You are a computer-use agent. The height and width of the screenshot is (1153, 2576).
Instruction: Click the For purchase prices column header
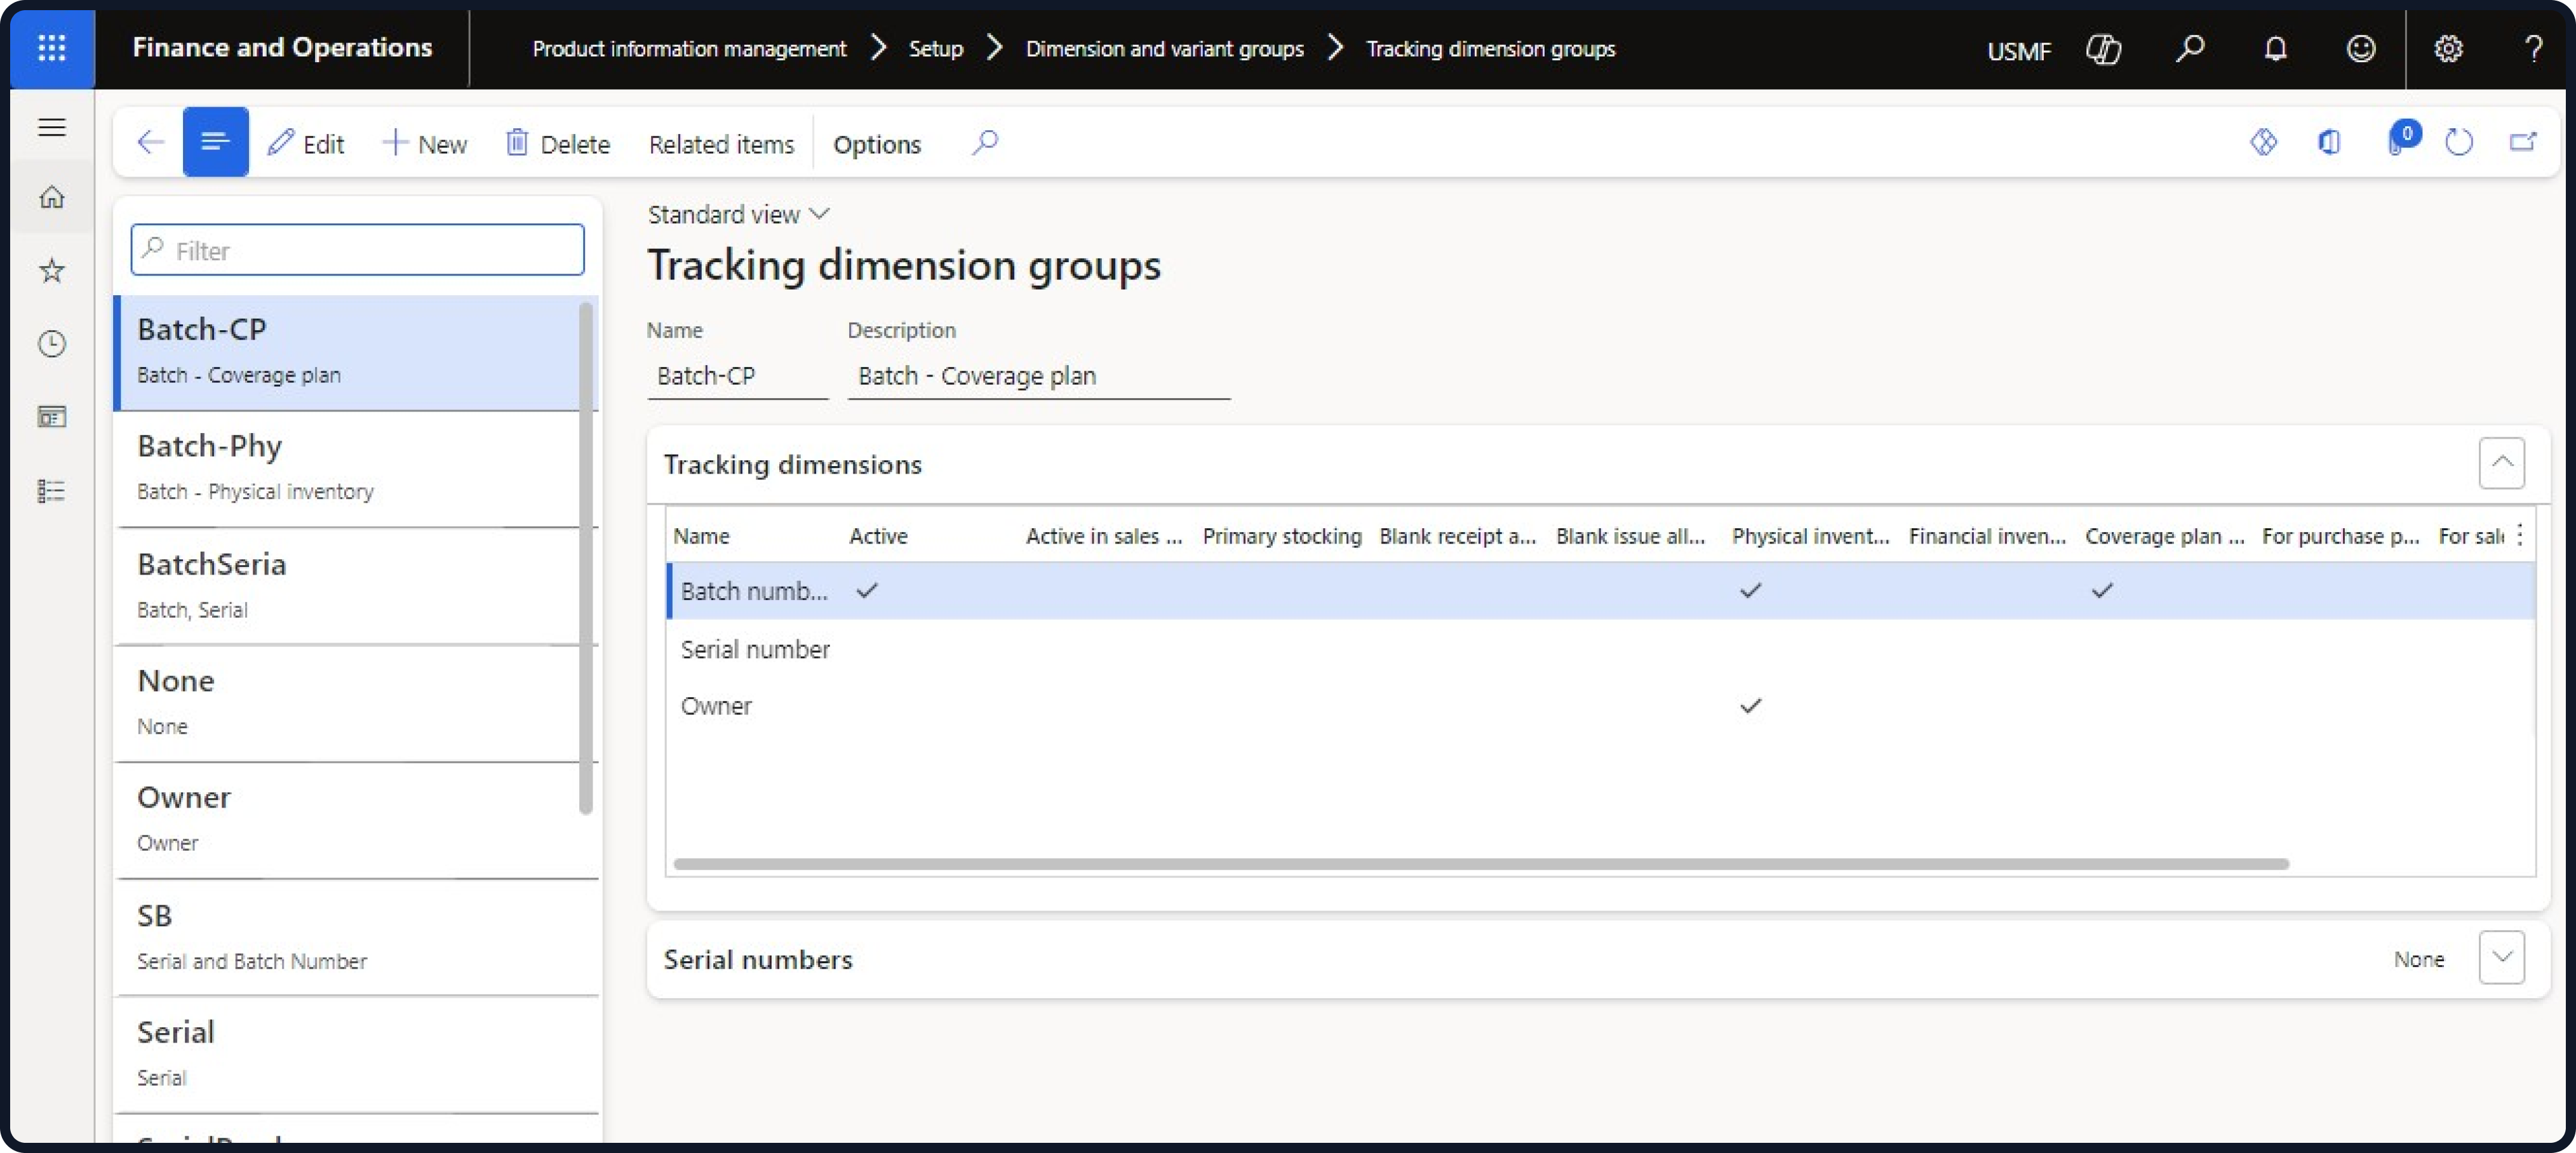(x=2340, y=536)
